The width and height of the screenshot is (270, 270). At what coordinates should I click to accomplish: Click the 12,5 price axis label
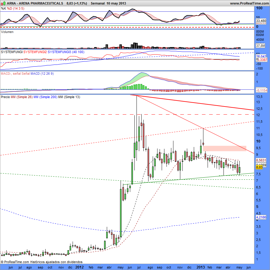pos(259,109)
